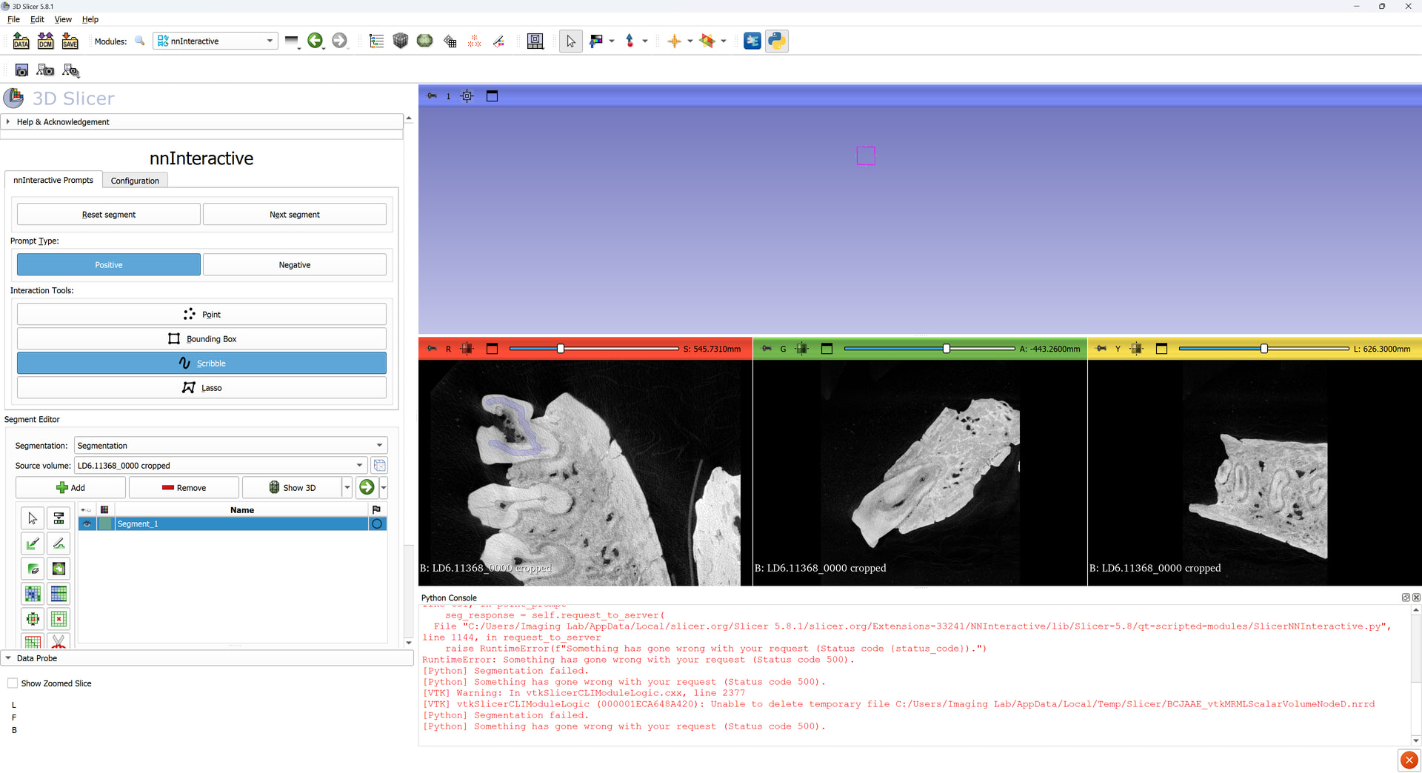Select the Level tracing effect icon

[59, 569]
